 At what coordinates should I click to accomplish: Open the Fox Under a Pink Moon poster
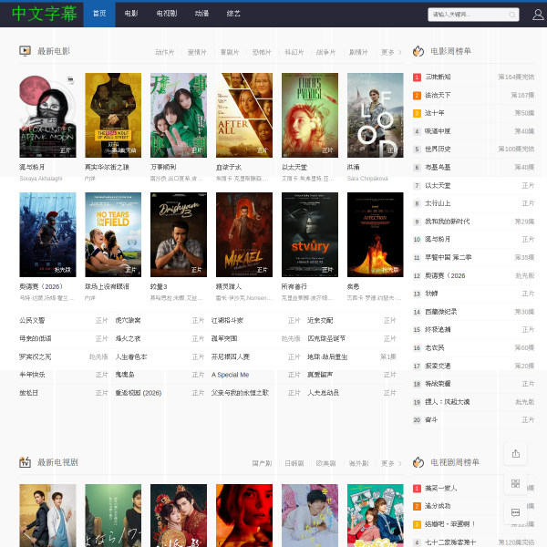click(x=47, y=115)
